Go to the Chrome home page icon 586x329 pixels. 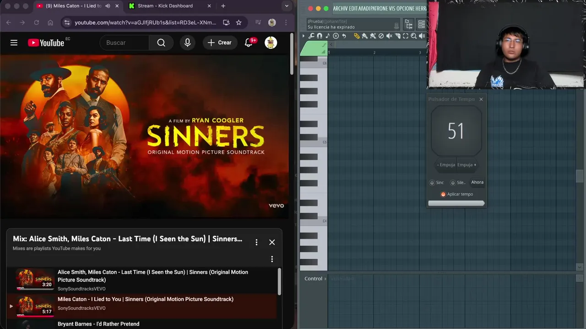coord(50,22)
